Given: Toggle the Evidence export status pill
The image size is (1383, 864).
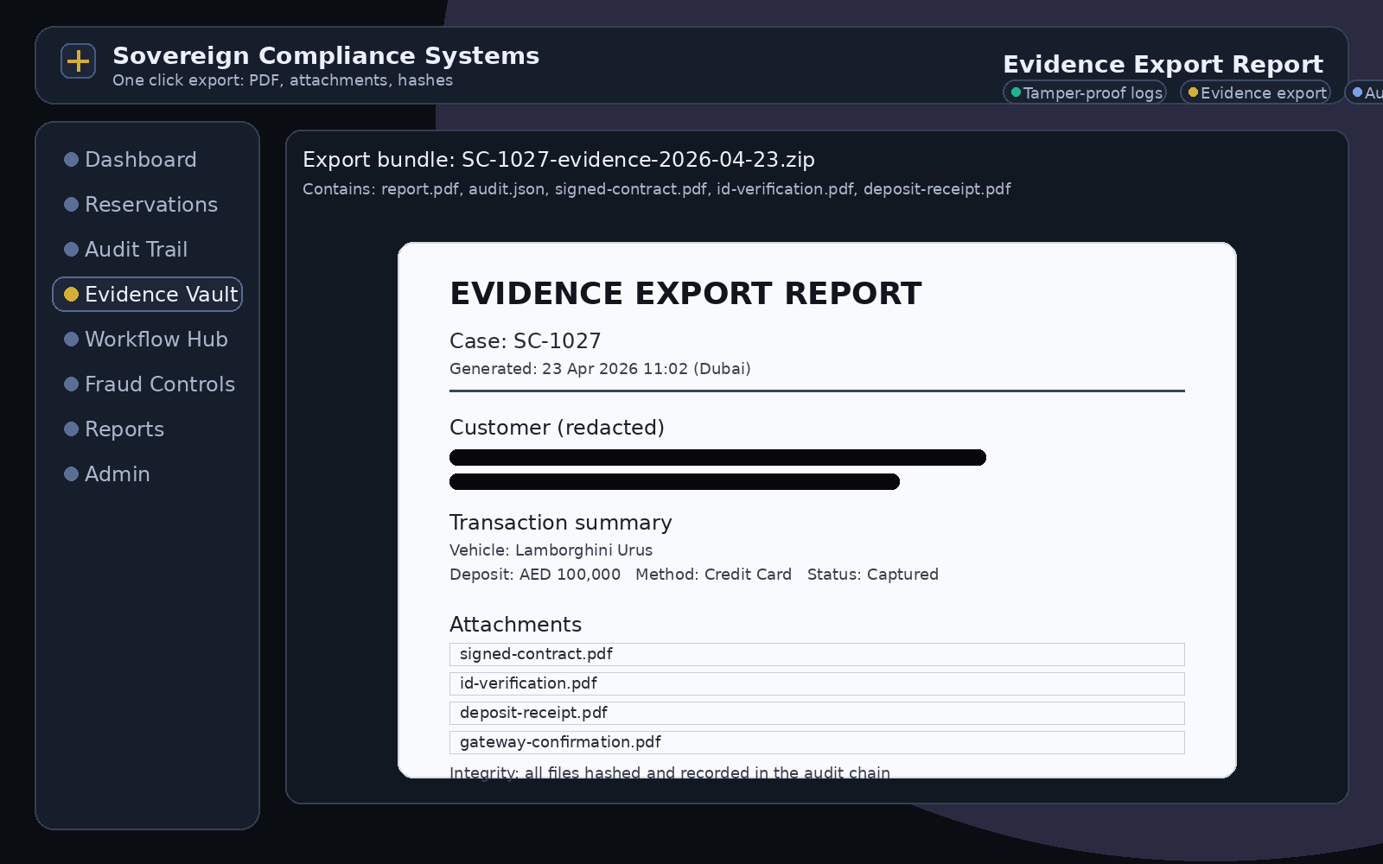Looking at the screenshot, I should point(1255,92).
